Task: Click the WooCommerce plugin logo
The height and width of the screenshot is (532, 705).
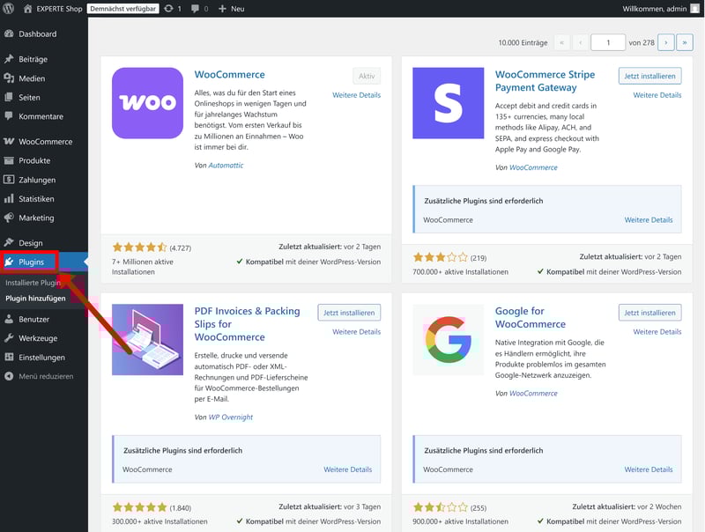Action: (x=147, y=103)
